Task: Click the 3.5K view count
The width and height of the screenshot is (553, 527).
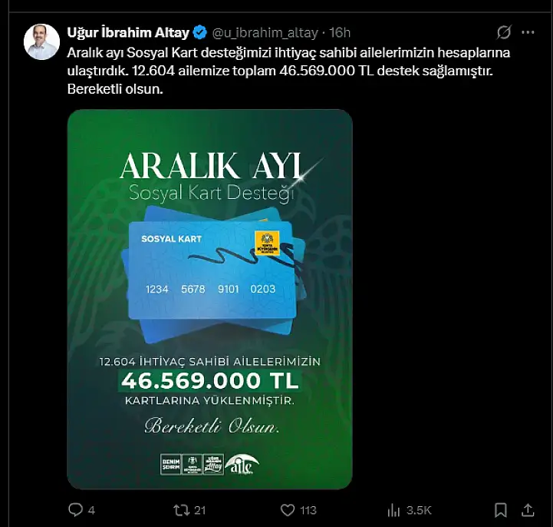Action: pyautogui.click(x=419, y=510)
